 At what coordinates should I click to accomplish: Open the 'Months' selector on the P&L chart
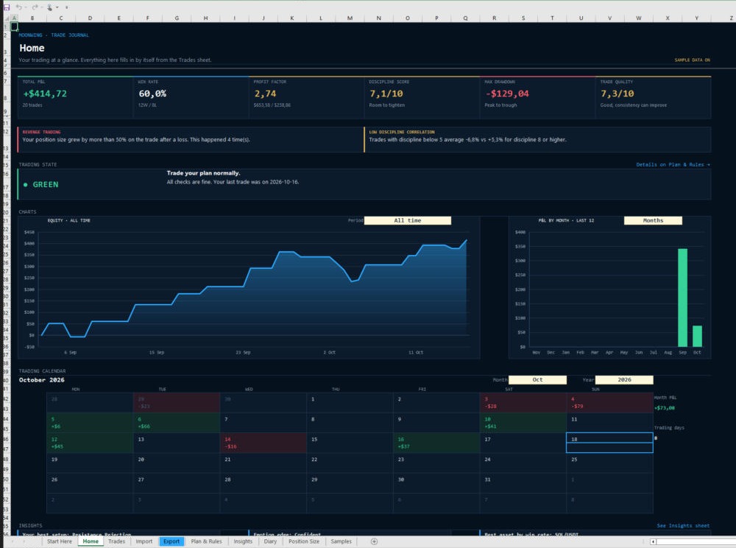click(653, 220)
